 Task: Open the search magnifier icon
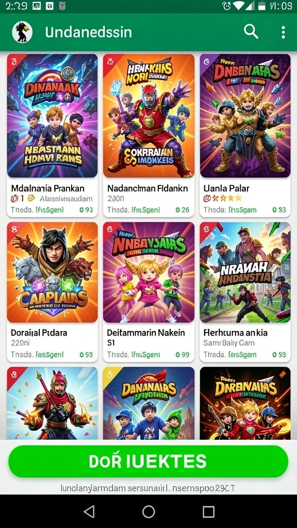point(251,32)
